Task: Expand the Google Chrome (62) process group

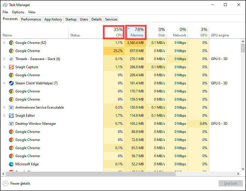Action: pos(4,42)
